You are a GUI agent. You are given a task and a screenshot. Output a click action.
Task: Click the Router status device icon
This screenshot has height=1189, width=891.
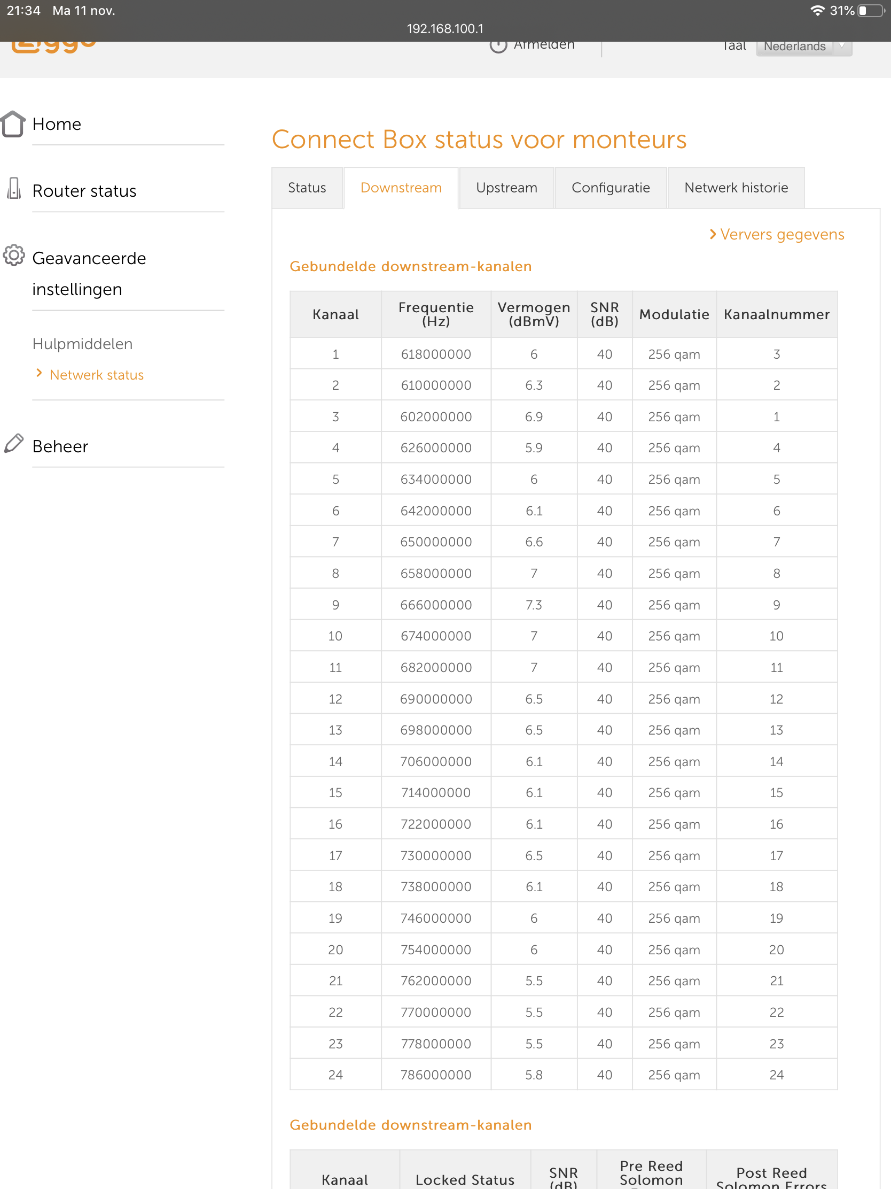(x=14, y=189)
